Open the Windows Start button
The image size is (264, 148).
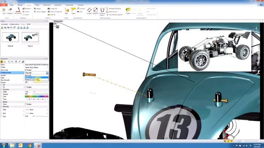[3, 145]
